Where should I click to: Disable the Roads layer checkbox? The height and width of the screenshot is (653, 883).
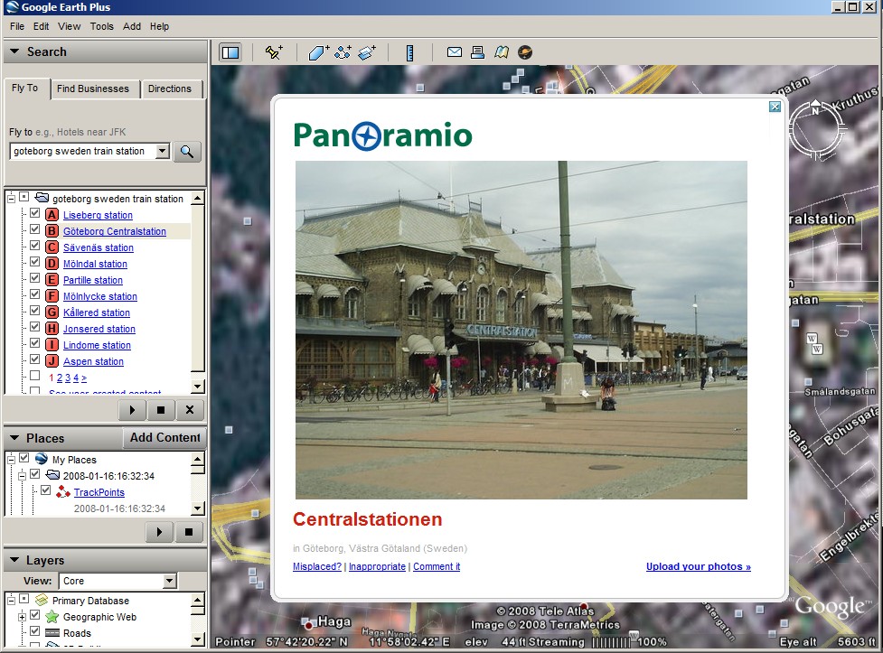[x=35, y=633]
